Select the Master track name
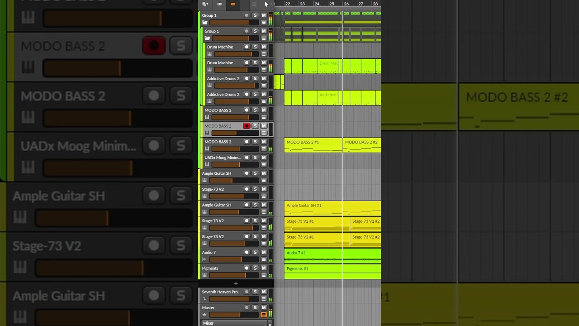Screen dimensions: 579x326 [209, 308]
